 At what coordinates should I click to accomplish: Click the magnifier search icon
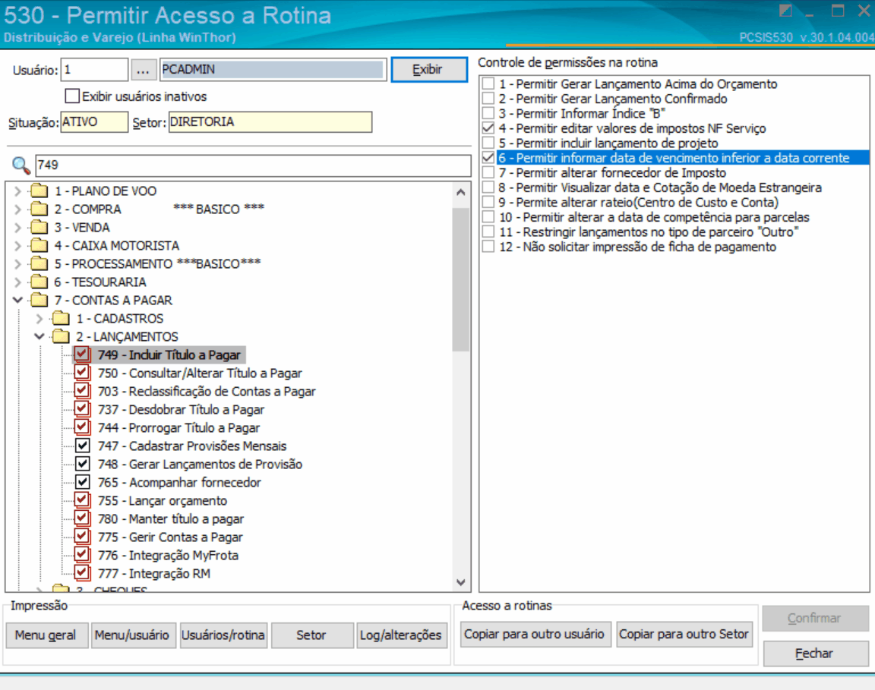click(x=21, y=165)
